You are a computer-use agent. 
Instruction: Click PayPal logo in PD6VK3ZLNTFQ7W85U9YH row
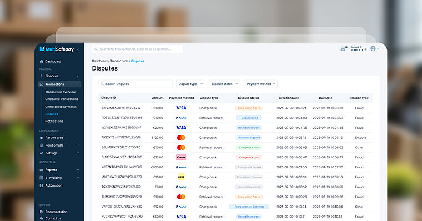click(x=181, y=118)
